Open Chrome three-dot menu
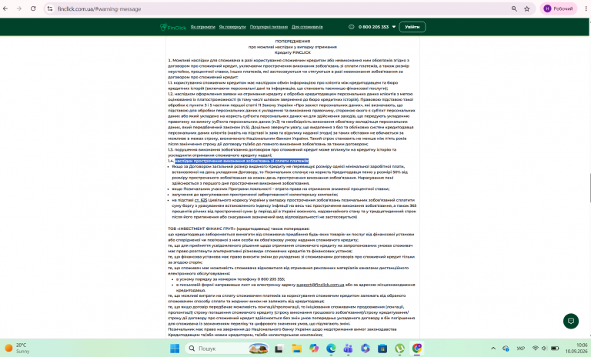This screenshot has width=591, height=357. pyautogui.click(x=586, y=8)
